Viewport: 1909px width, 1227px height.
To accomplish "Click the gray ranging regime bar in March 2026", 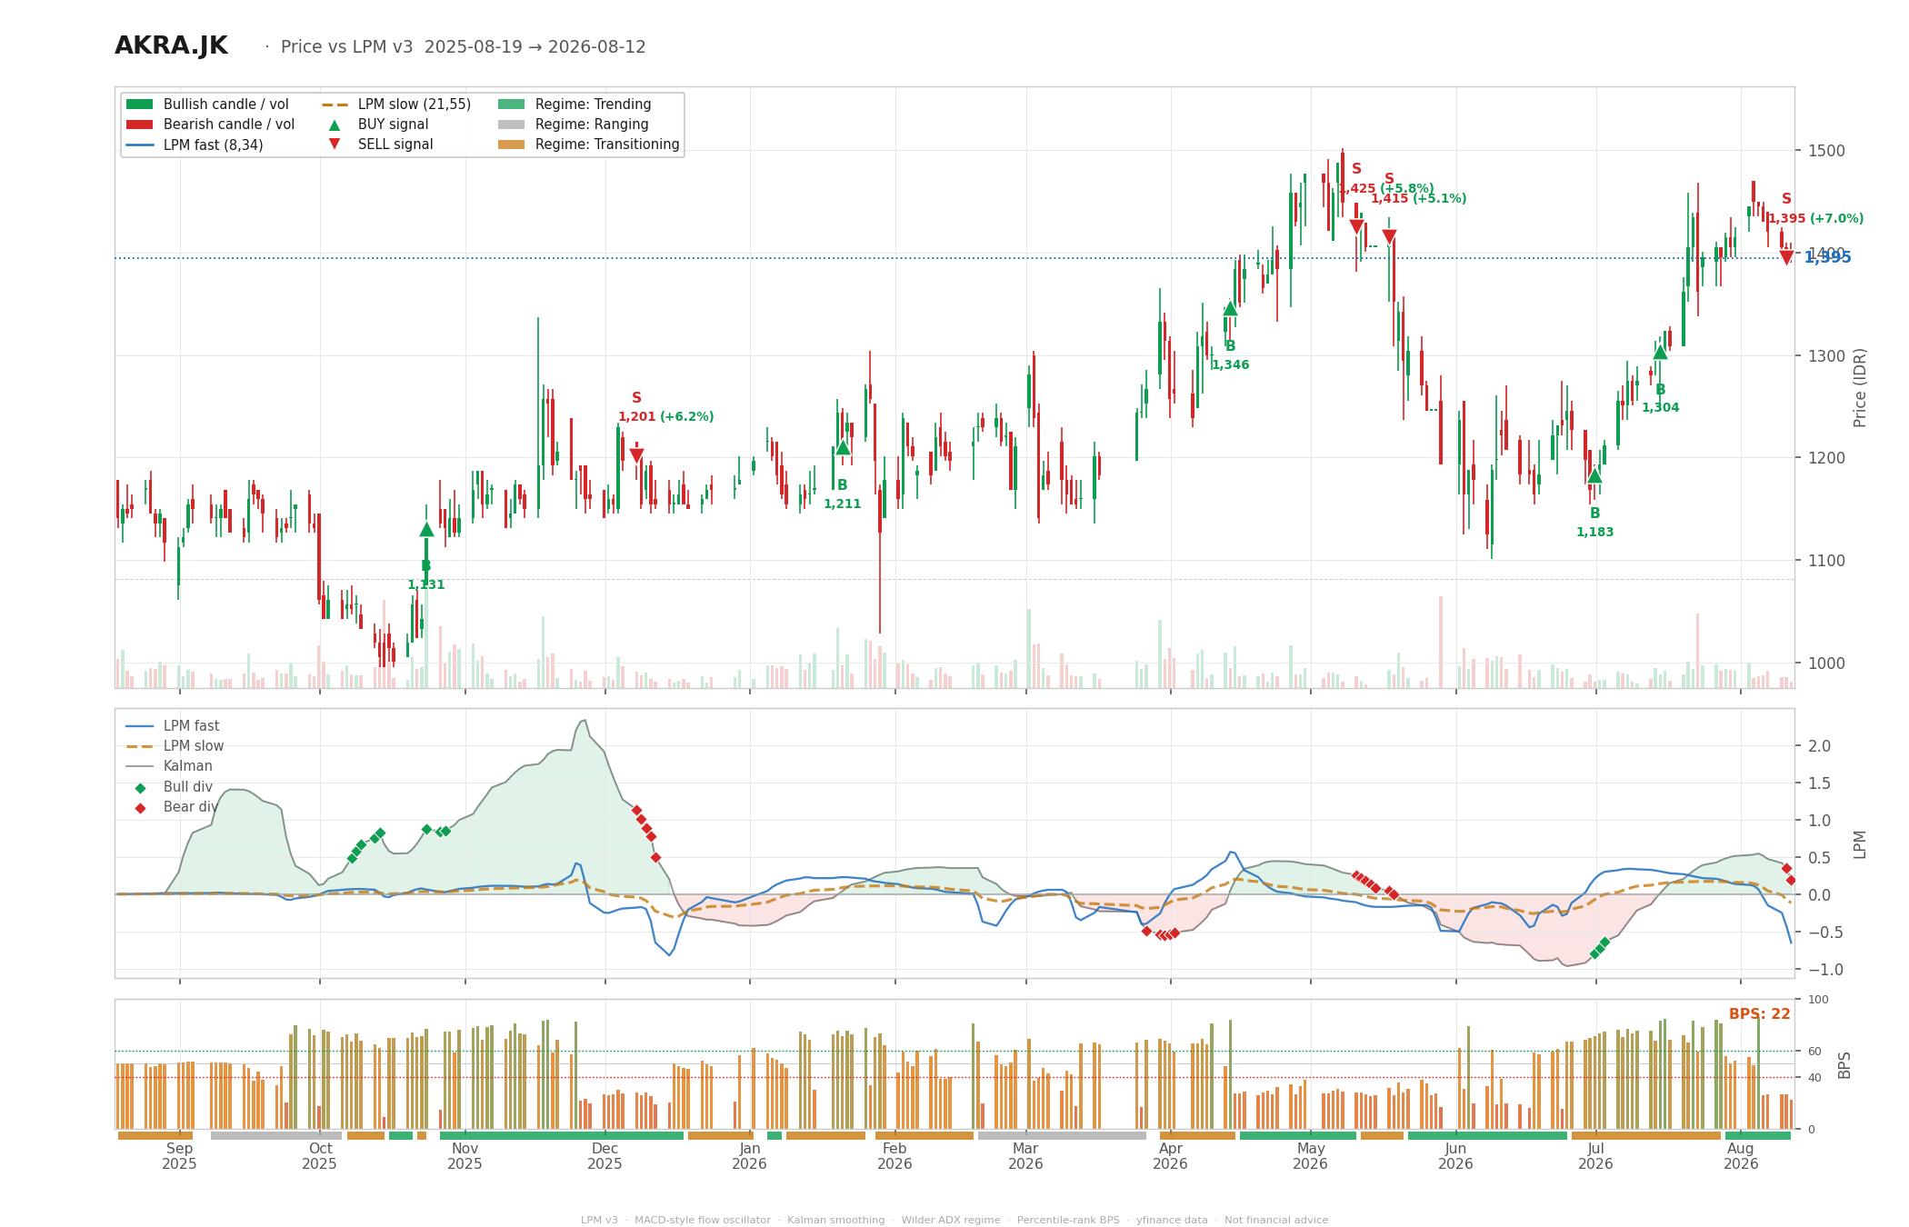I will point(1062,1135).
